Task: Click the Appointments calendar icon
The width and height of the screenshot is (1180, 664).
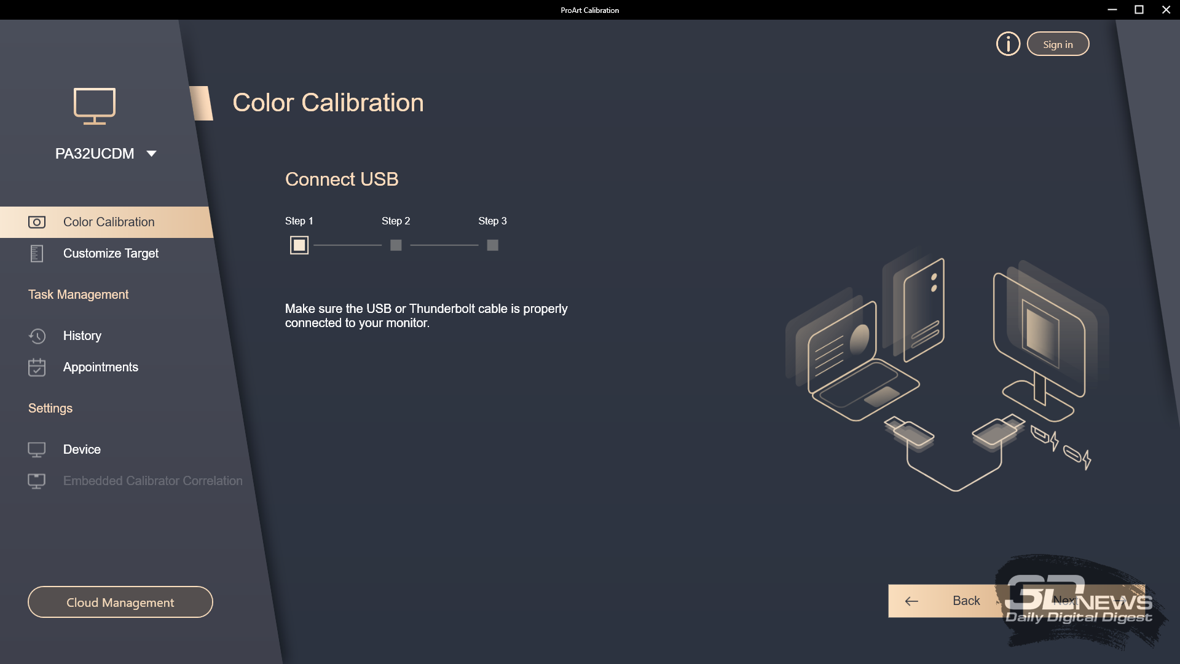Action: (37, 367)
